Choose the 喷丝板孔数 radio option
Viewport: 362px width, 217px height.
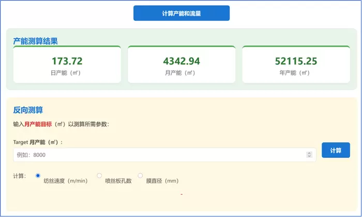click(x=99, y=176)
